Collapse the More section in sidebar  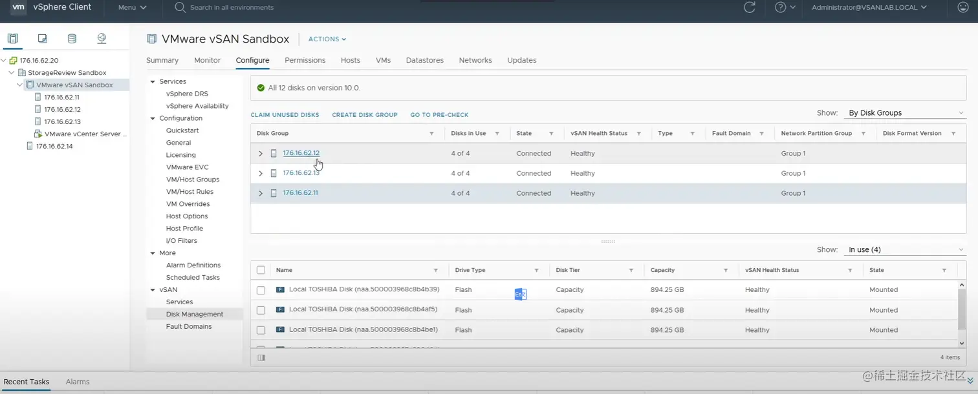[153, 253]
